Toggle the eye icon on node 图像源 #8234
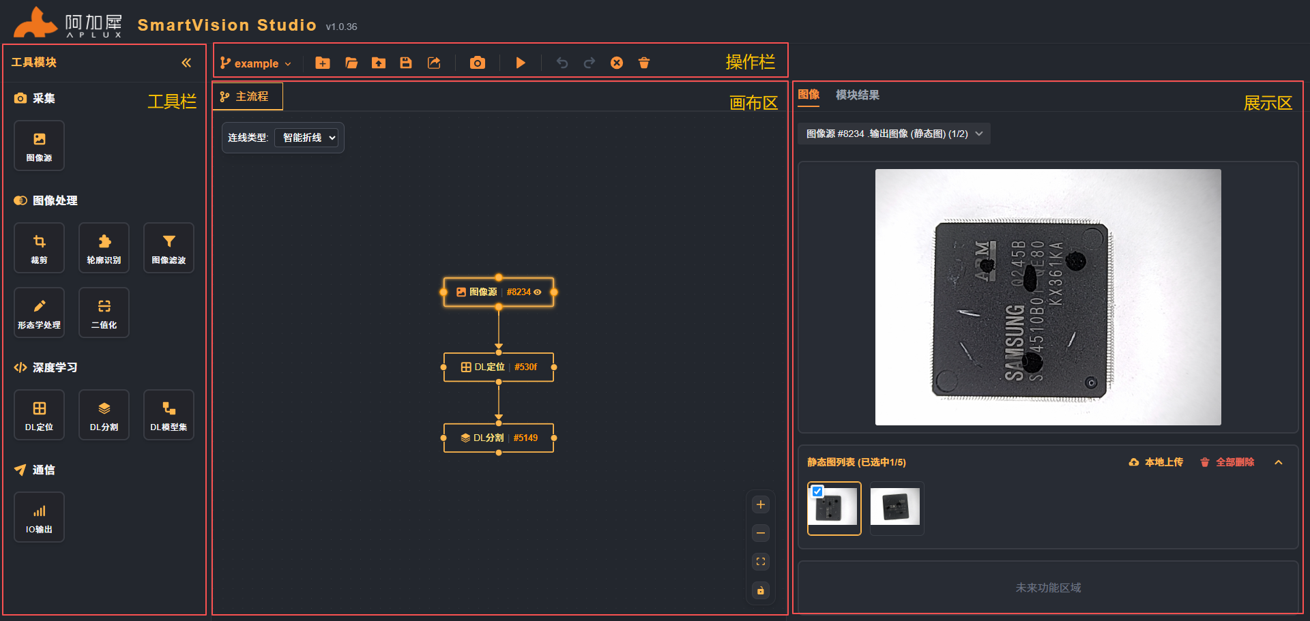This screenshot has width=1310, height=621. point(538,292)
